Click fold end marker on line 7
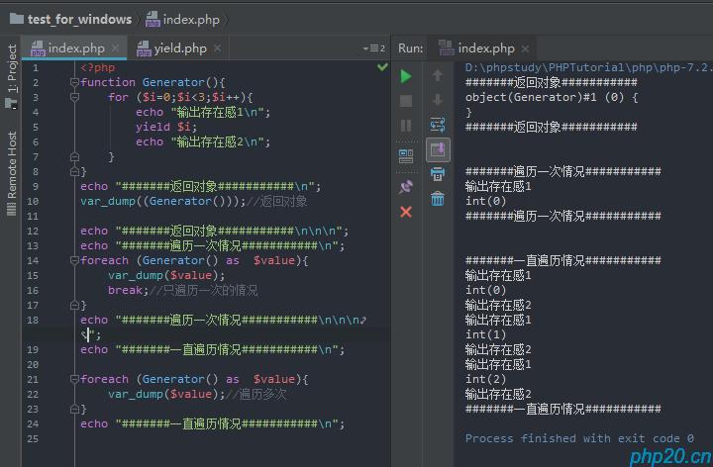Viewport: 713px width, 467px height. [74, 156]
